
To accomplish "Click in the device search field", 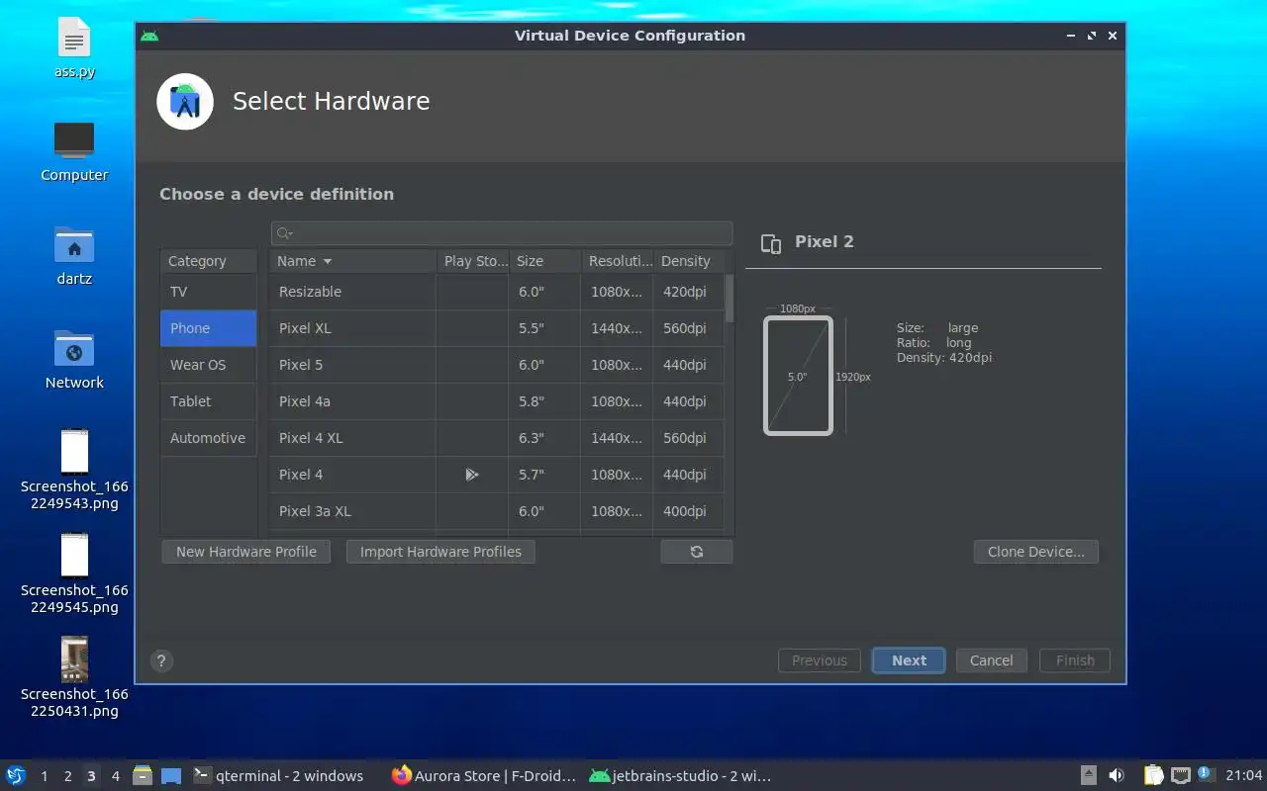I will click(x=502, y=233).
